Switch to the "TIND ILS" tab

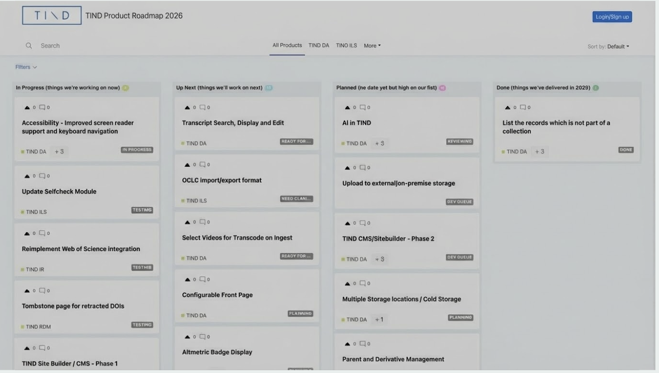(346, 45)
